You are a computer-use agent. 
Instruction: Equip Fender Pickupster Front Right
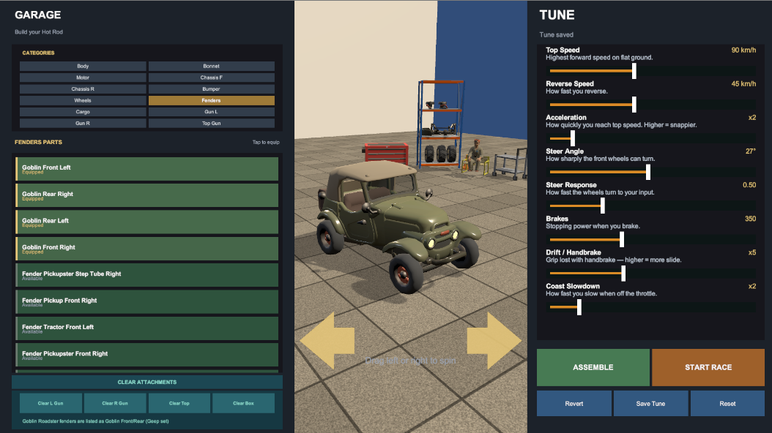146,355
